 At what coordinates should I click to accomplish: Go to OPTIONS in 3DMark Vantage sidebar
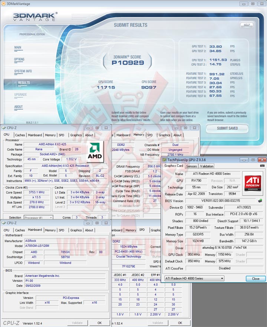[x=19, y=59]
